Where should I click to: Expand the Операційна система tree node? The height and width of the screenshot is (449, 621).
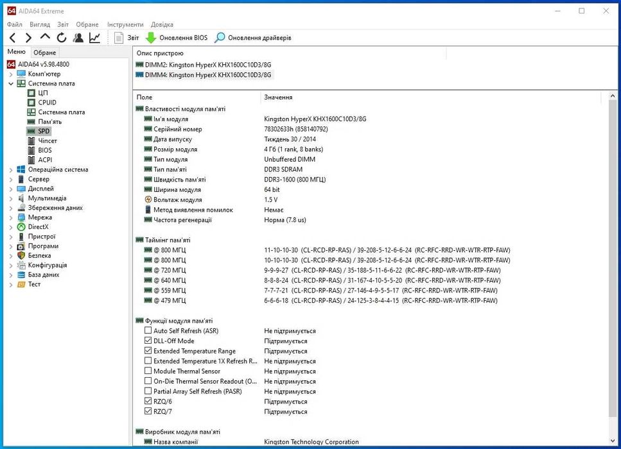point(11,170)
